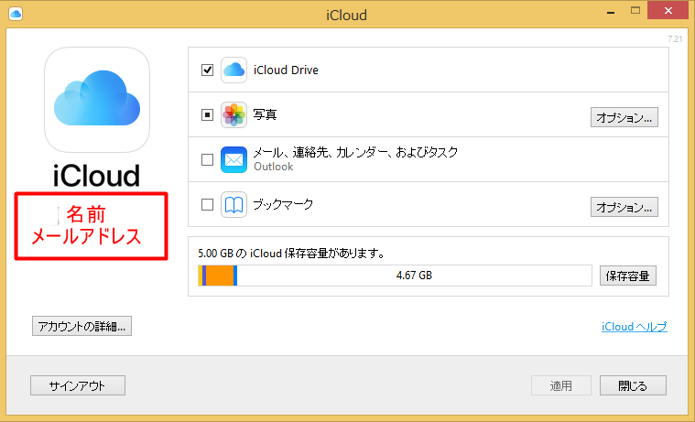Click the Photos pinwheel icon
695x422 pixels.
234,114
